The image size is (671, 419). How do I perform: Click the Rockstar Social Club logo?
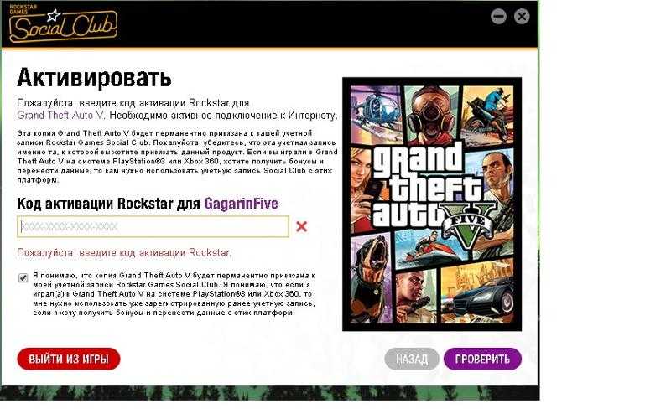pyautogui.click(x=63, y=24)
